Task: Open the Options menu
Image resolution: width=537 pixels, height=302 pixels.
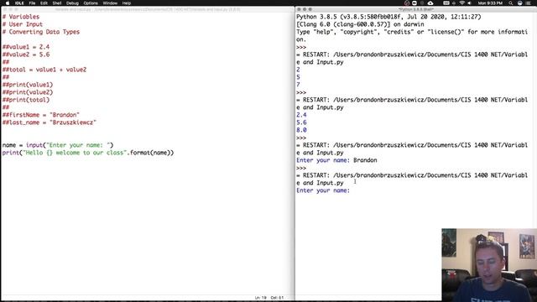Action: coord(91,3)
